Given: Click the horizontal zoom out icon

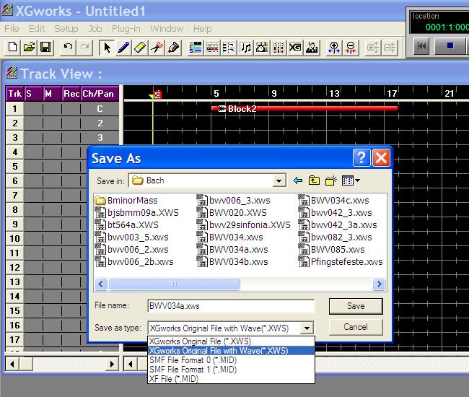Looking at the screenshot, I should pos(351,47).
